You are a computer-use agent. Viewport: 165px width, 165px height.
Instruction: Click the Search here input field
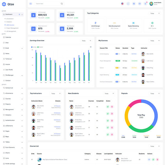(48, 4)
